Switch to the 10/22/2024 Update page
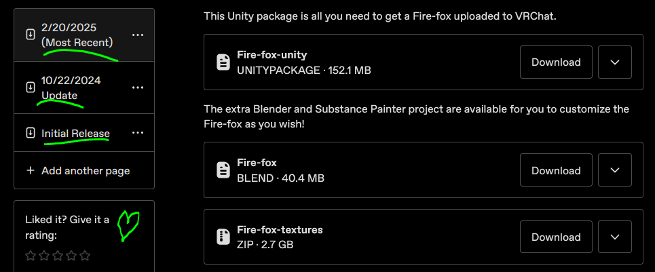The height and width of the screenshot is (272, 655). 71,88
